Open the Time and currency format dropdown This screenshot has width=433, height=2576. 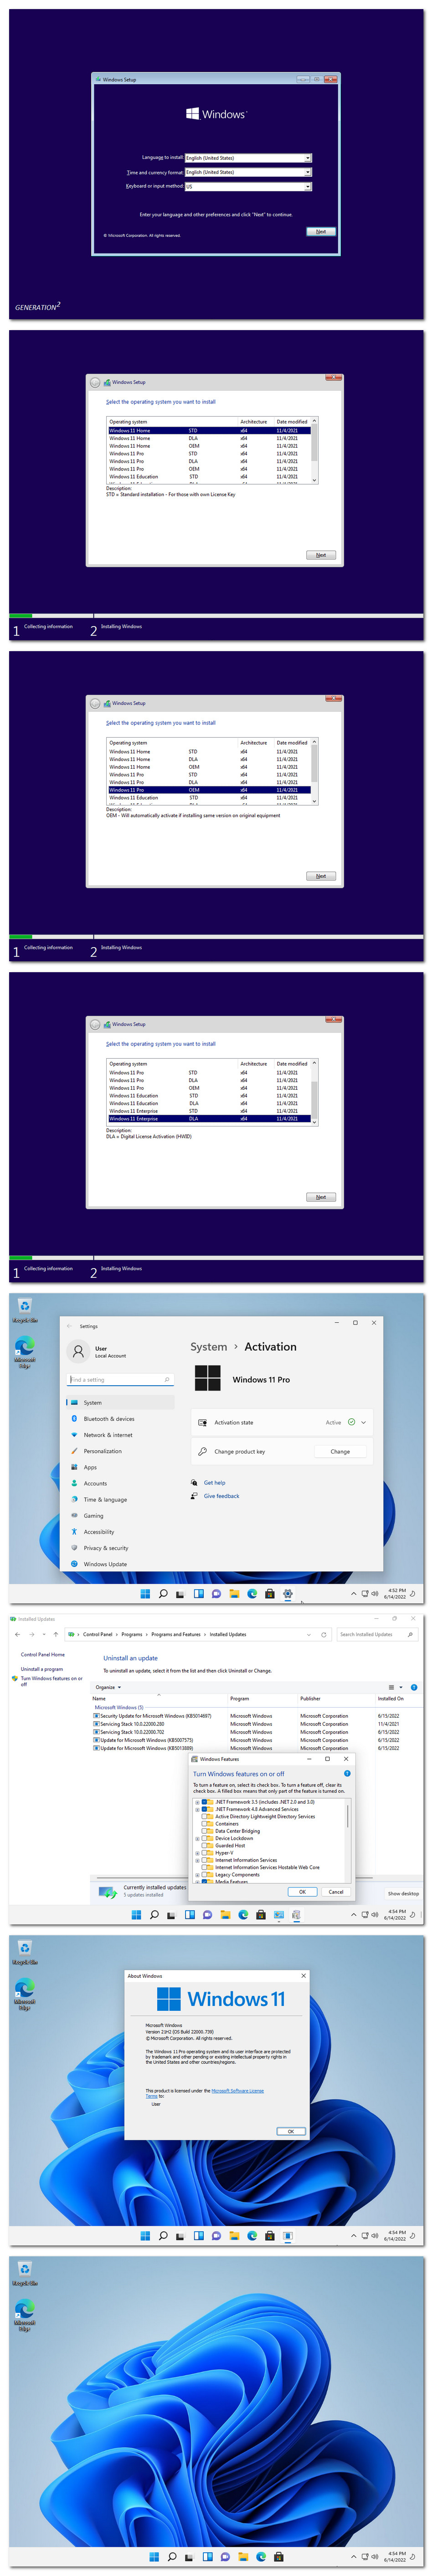(248, 172)
